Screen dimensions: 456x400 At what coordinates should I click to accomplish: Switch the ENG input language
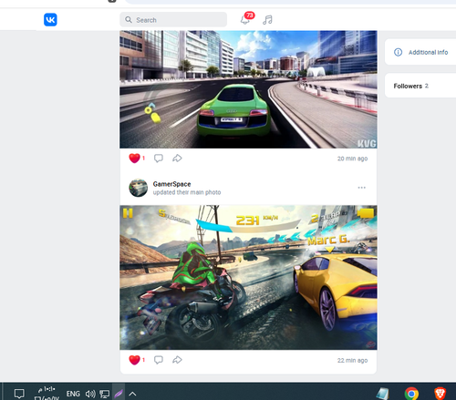click(x=73, y=394)
